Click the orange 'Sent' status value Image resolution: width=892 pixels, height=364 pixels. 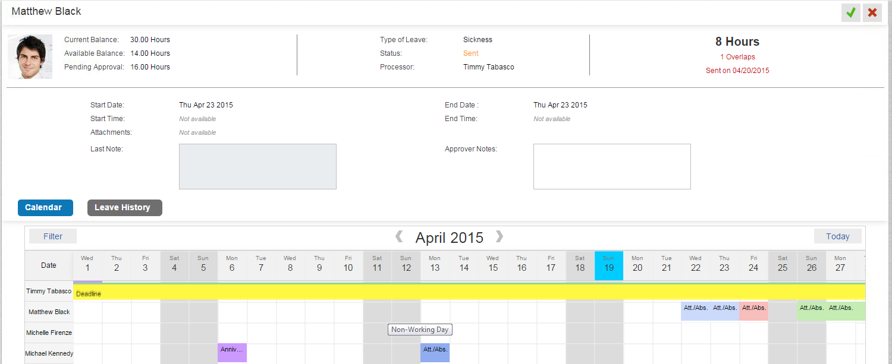(x=471, y=53)
